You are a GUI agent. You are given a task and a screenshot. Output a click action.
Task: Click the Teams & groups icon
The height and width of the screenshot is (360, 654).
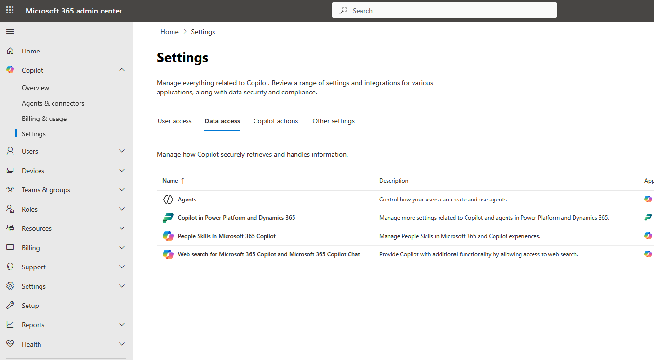[10, 189]
